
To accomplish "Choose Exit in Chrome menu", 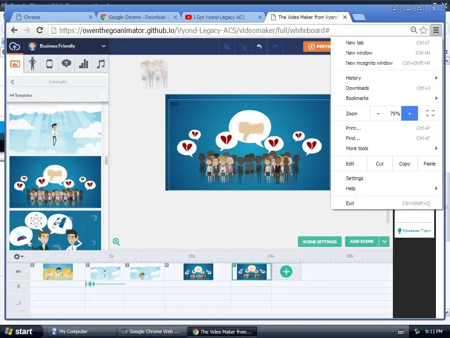I will [x=387, y=203].
